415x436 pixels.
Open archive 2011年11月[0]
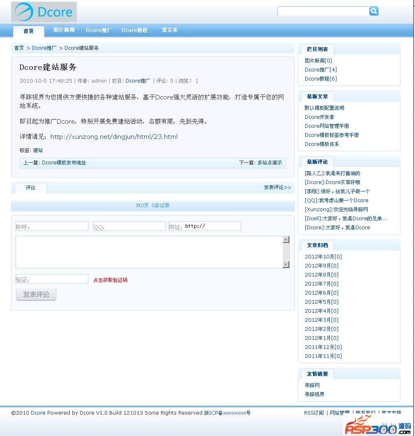323,356
